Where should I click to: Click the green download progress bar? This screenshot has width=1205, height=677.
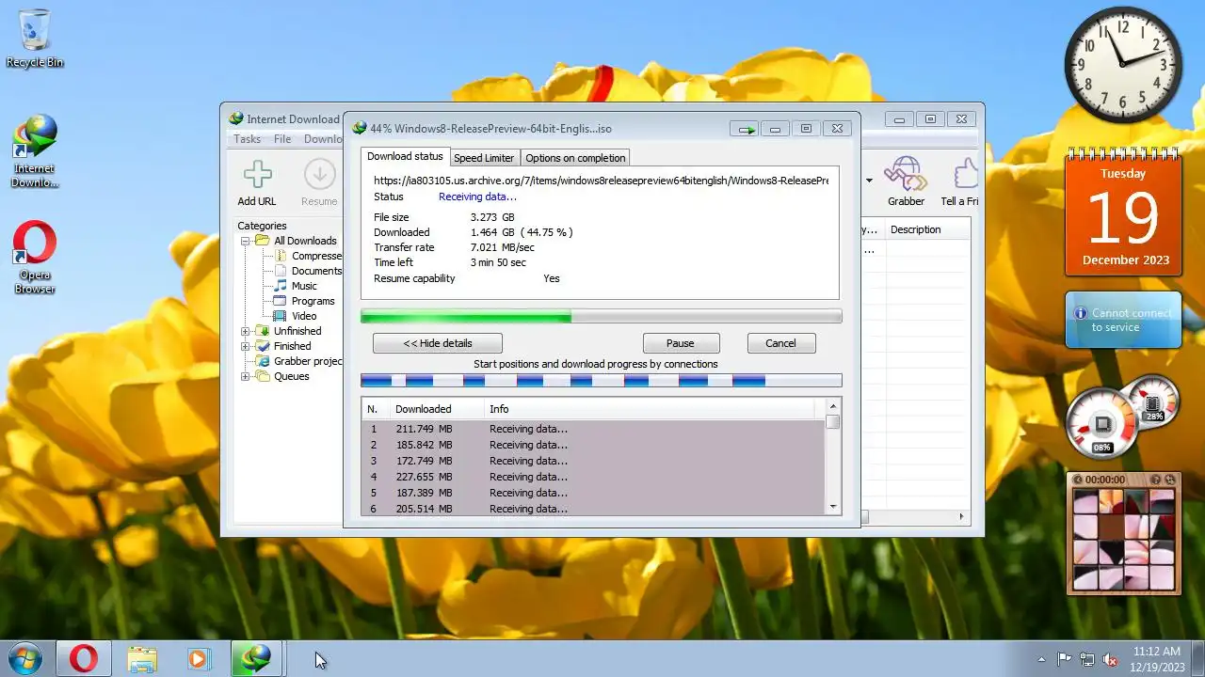tap(601, 317)
